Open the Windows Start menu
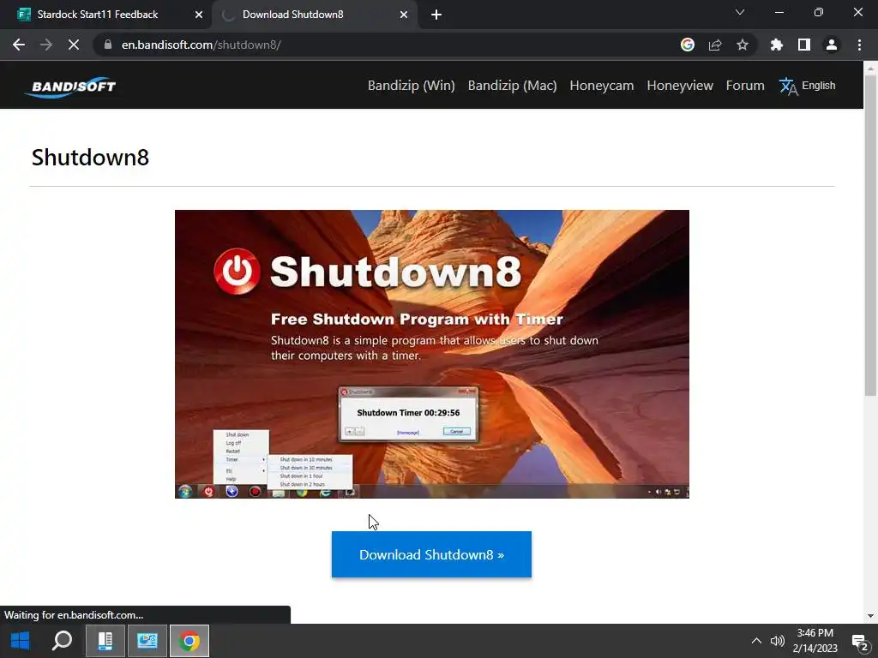 pos(21,641)
